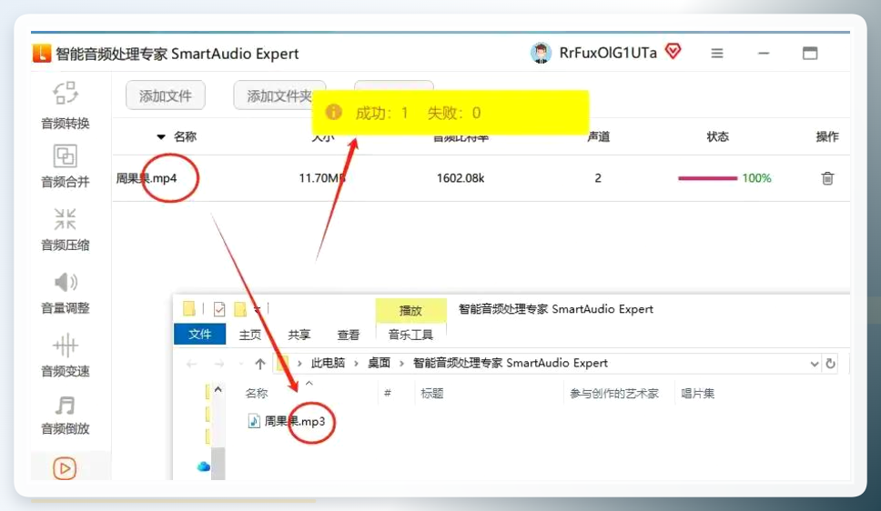The height and width of the screenshot is (511, 881).
Task: Refresh the Explorer folder view
Action: coord(830,364)
